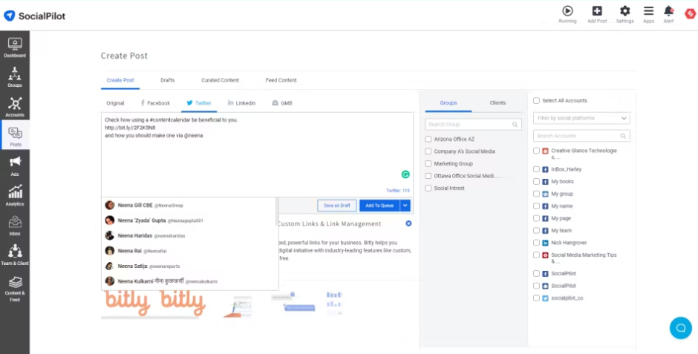Switch to the Drafts tab
Viewport: 698px width, 354px height.
tap(167, 80)
